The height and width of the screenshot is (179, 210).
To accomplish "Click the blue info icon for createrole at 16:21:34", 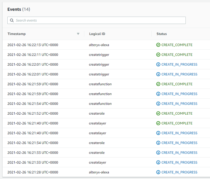I will [158, 143].
